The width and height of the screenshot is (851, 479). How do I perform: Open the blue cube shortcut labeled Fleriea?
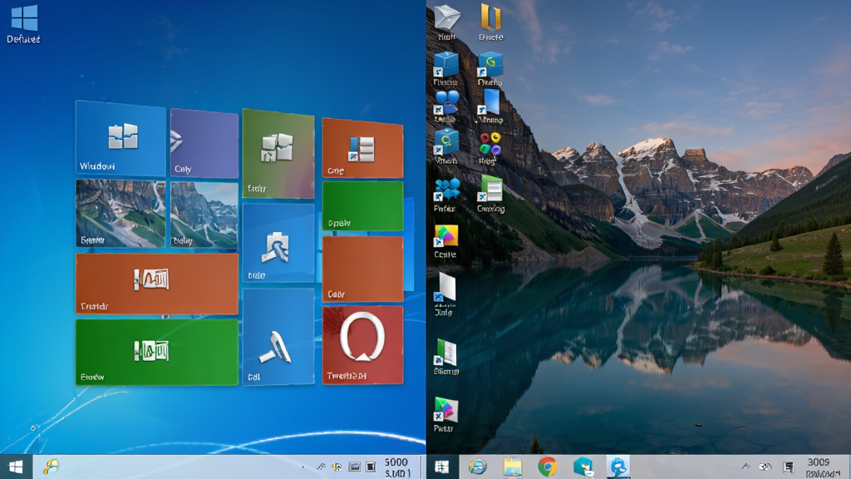click(445, 68)
